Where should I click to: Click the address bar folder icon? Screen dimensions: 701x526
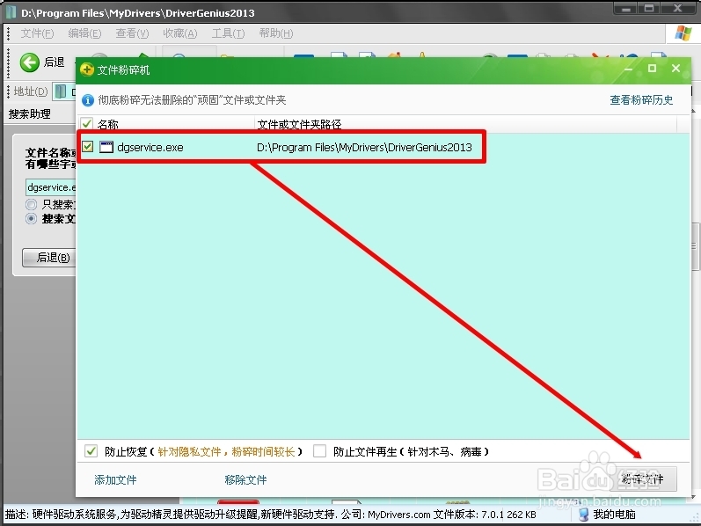coord(61,91)
